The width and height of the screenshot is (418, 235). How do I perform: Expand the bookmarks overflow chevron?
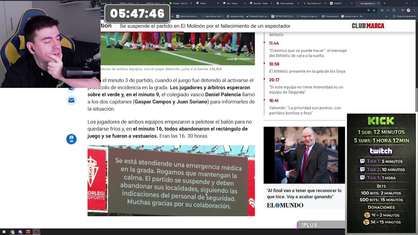(x=387, y=16)
